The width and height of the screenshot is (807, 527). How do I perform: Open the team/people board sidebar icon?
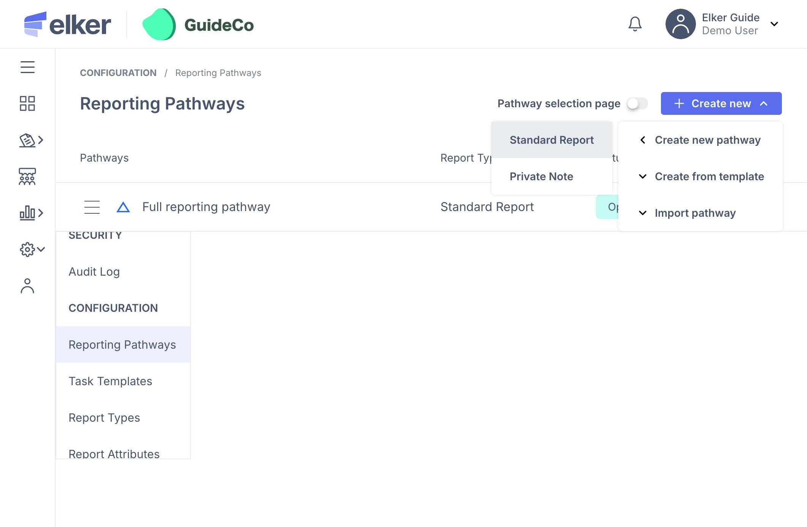click(x=27, y=176)
